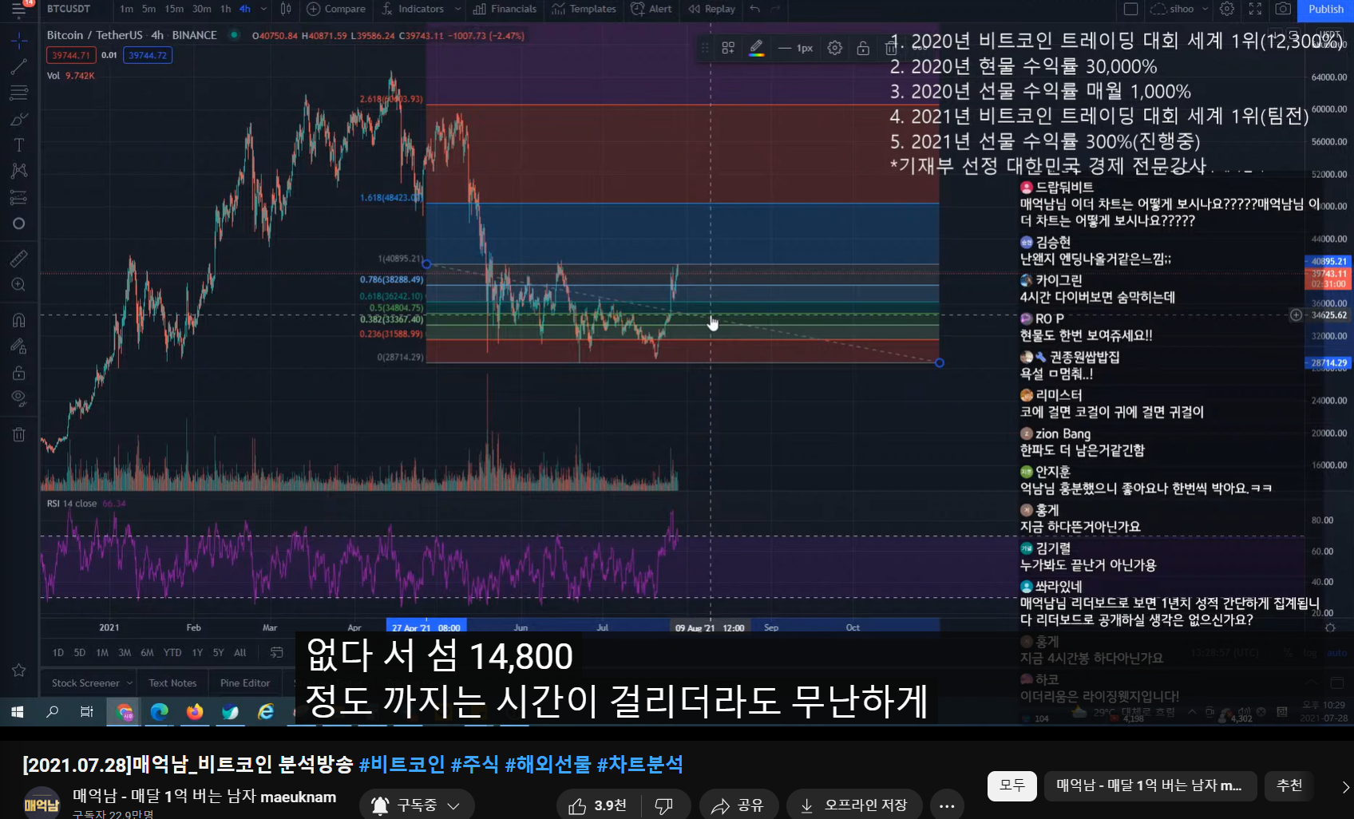Select the 6M date range
This screenshot has height=819, width=1354.
pos(147,652)
